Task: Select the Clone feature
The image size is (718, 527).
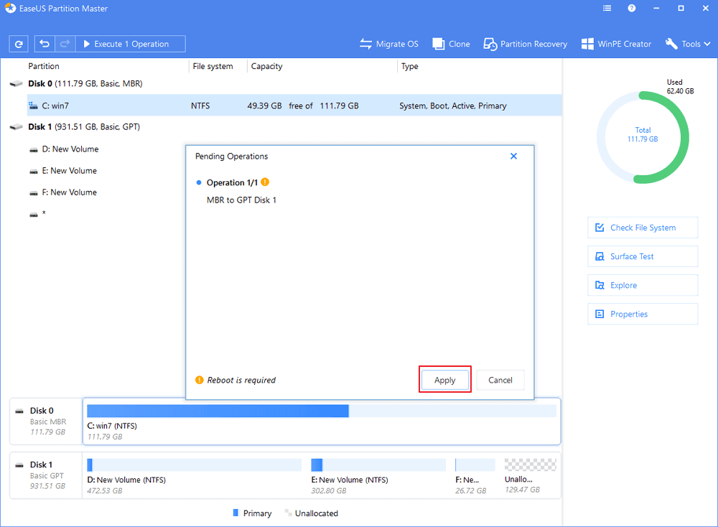Action: click(450, 44)
